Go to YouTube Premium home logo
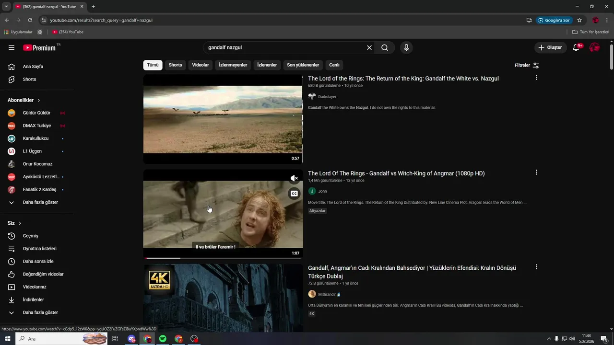The height and width of the screenshot is (345, 614). click(x=39, y=47)
